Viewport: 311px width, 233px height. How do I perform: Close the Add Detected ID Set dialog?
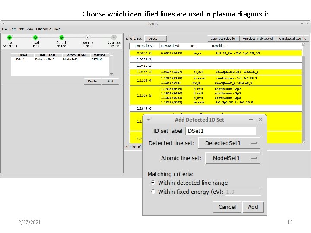coord(260,120)
